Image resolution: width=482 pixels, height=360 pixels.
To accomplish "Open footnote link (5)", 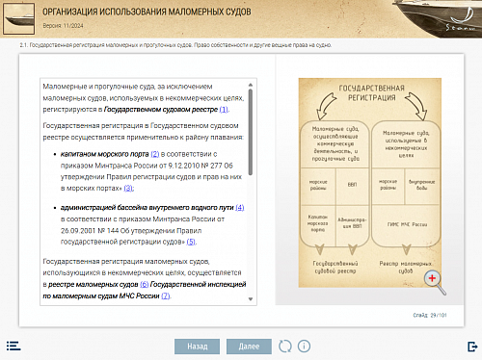I will [x=191, y=242].
